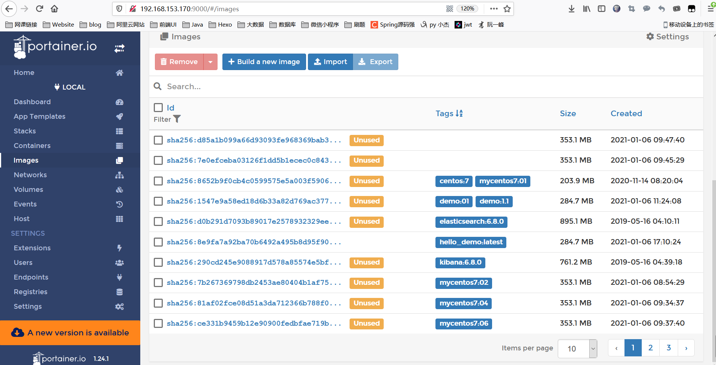Click the Import button
Screen dimensions: 716x365
[330, 62]
